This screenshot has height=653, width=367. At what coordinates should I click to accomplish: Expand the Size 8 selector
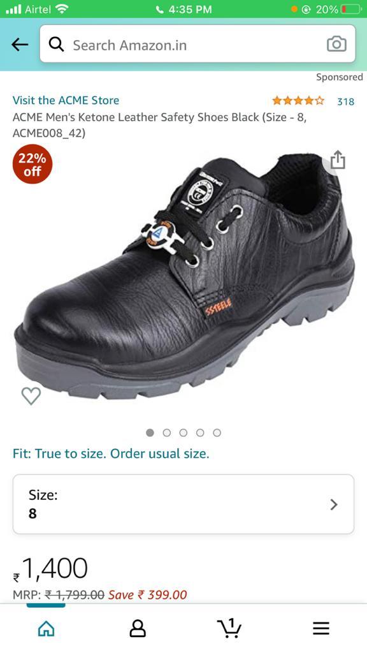183,504
